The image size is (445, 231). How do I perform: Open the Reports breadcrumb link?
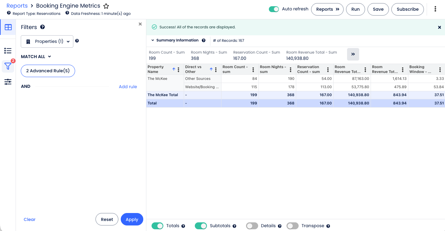coord(17,6)
